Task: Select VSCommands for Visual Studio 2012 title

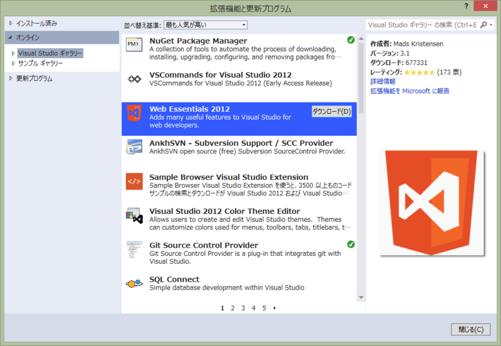Action: [220, 74]
